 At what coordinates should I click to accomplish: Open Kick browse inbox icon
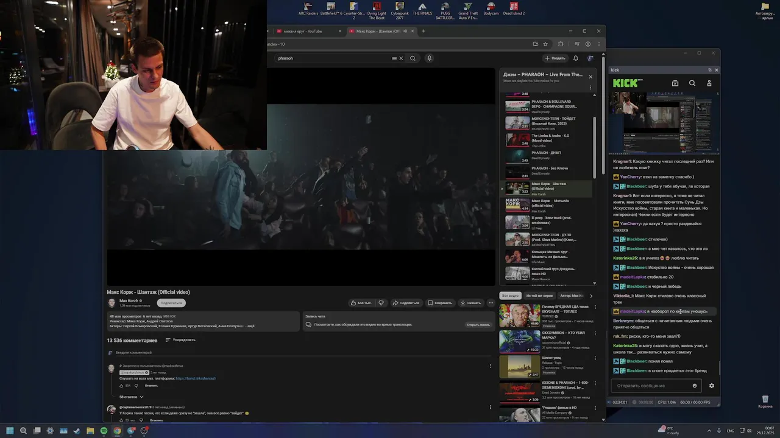pos(675,83)
